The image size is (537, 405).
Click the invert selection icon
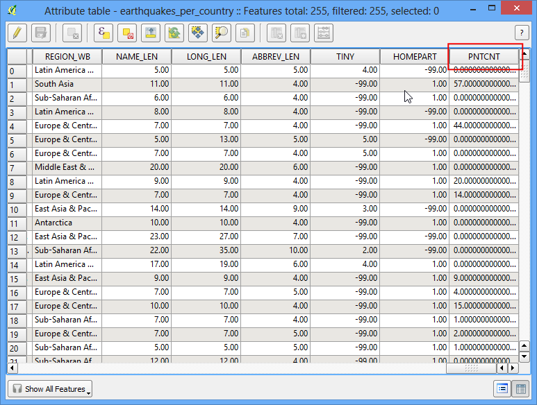coord(174,33)
